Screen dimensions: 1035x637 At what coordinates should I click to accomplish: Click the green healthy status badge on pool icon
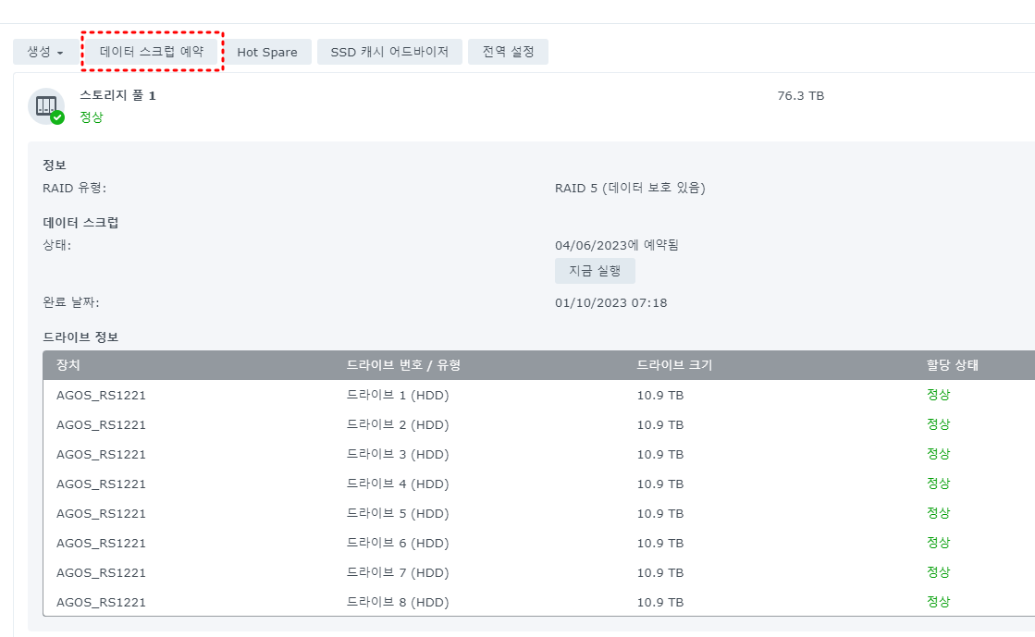pyautogui.click(x=56, y=116)
